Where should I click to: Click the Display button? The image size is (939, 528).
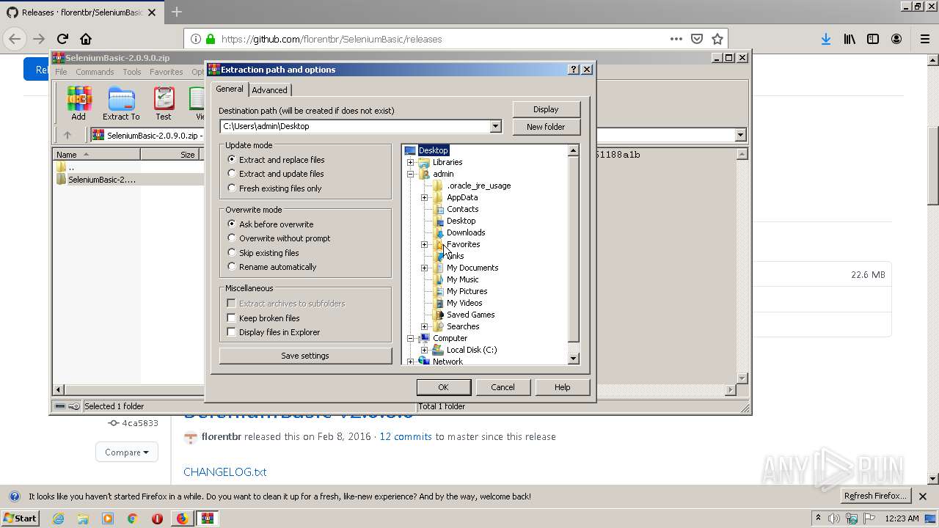coord(546,109)
